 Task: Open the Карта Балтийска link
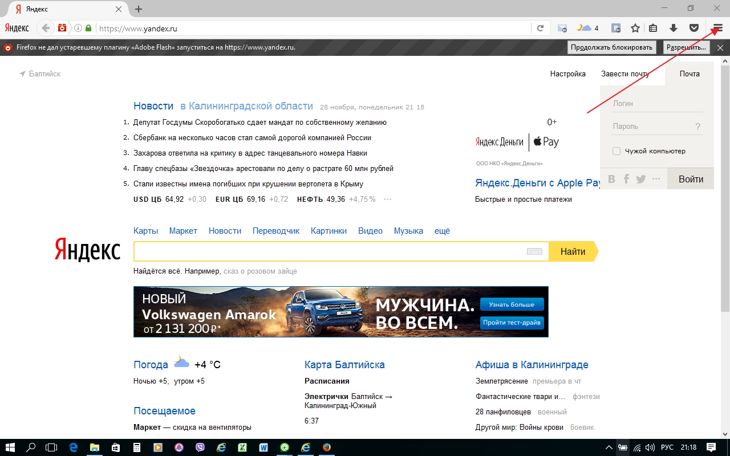(x=344, y=365)
